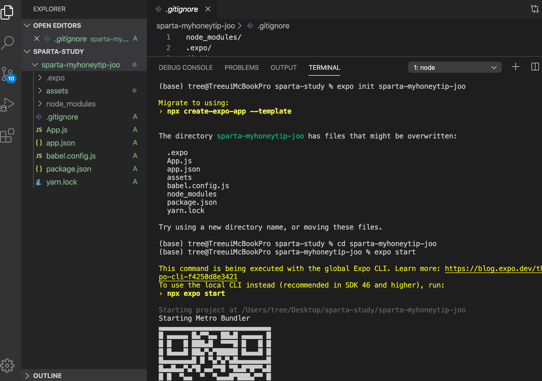Split the terminal panel

point(535,67)
